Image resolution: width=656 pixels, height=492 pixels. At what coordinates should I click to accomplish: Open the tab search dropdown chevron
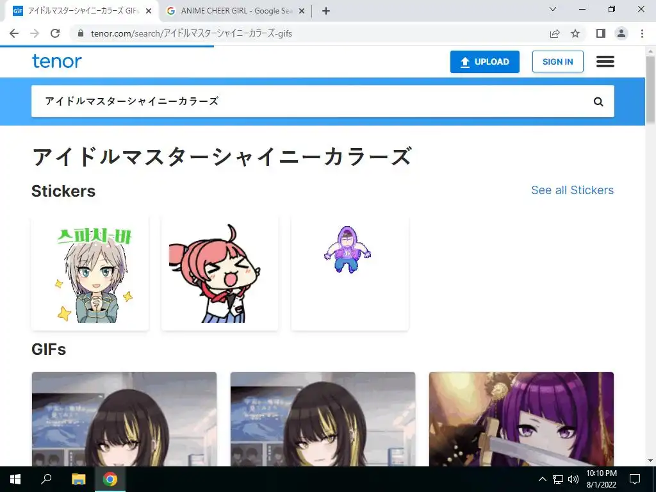(x=553, y=9)
